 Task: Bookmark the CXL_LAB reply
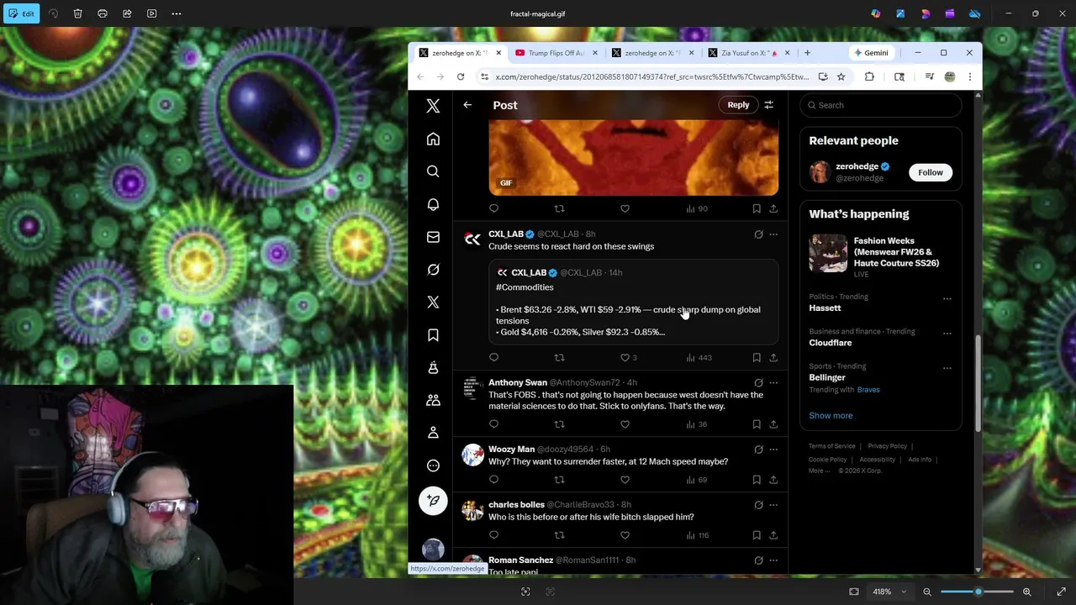[757, 358]
